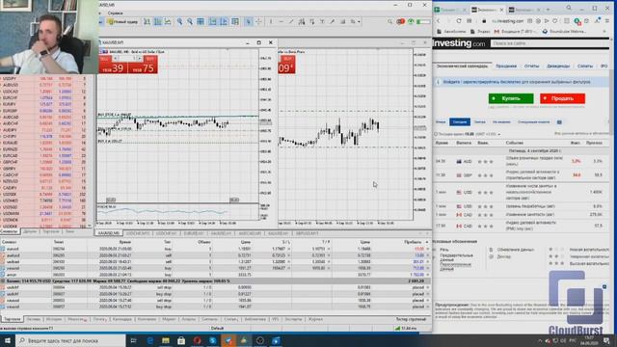Zoom in on the chart
The width and height of the screenshot is (617, 347).
[x=179, y=21]
